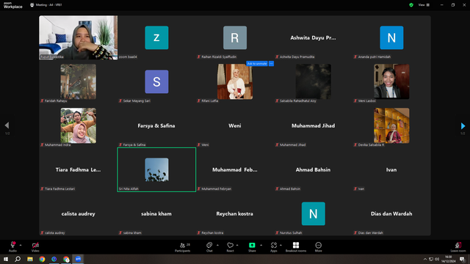The height and width of the screenshot is (264, 470).
Task: Select the Puput video tile
Action: [x=79, y=37]
